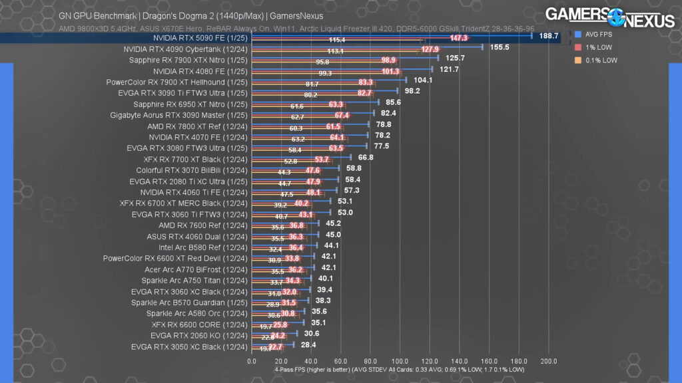The height and width of the screenshot is (383, 682).
Task: Click the 155.5 average FPS value
Action: [500, 47]
